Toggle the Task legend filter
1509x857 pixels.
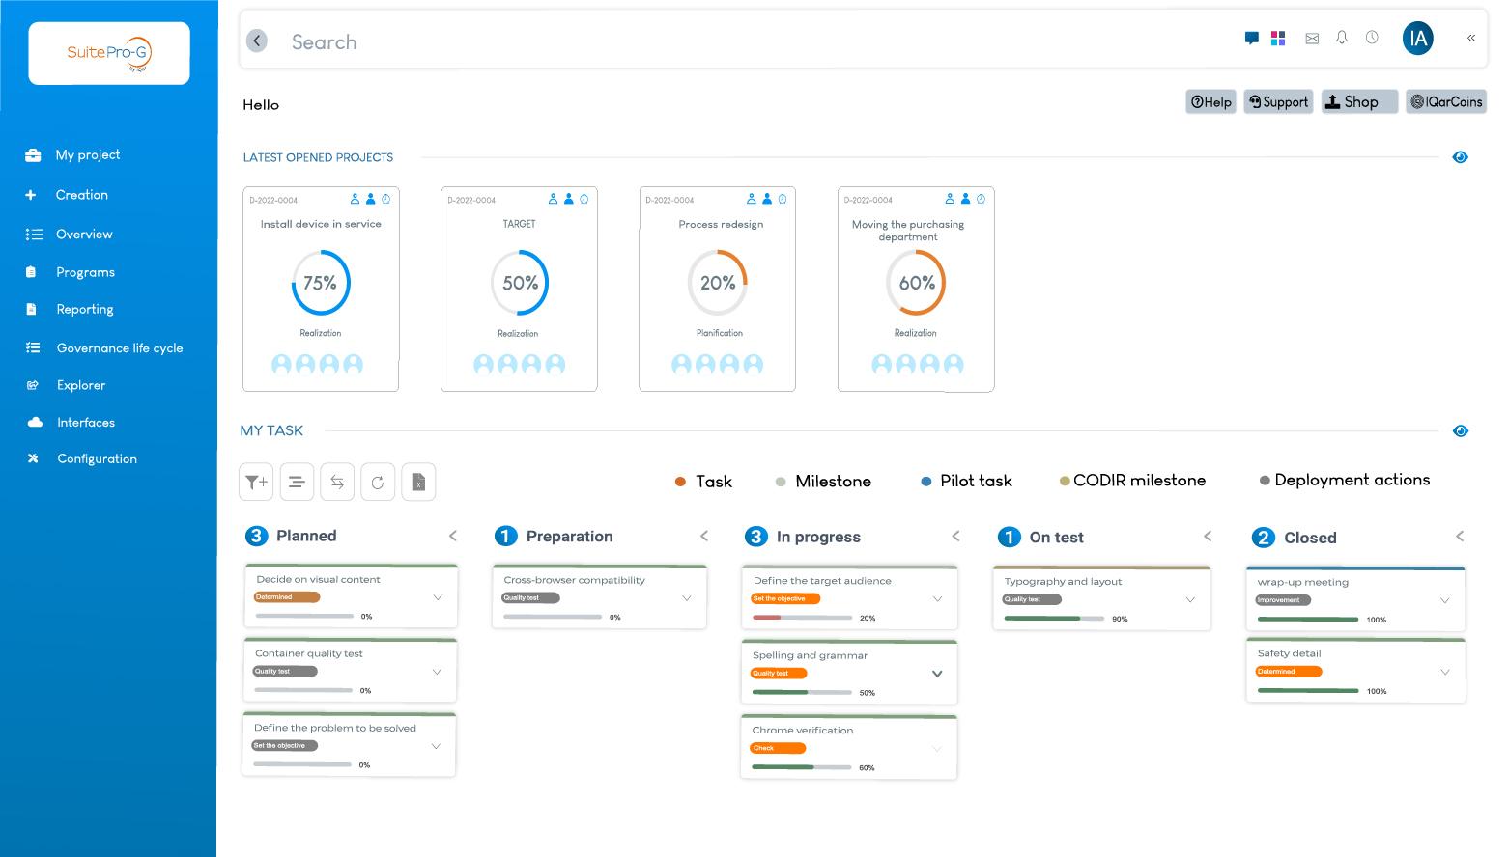coord(703,482)
